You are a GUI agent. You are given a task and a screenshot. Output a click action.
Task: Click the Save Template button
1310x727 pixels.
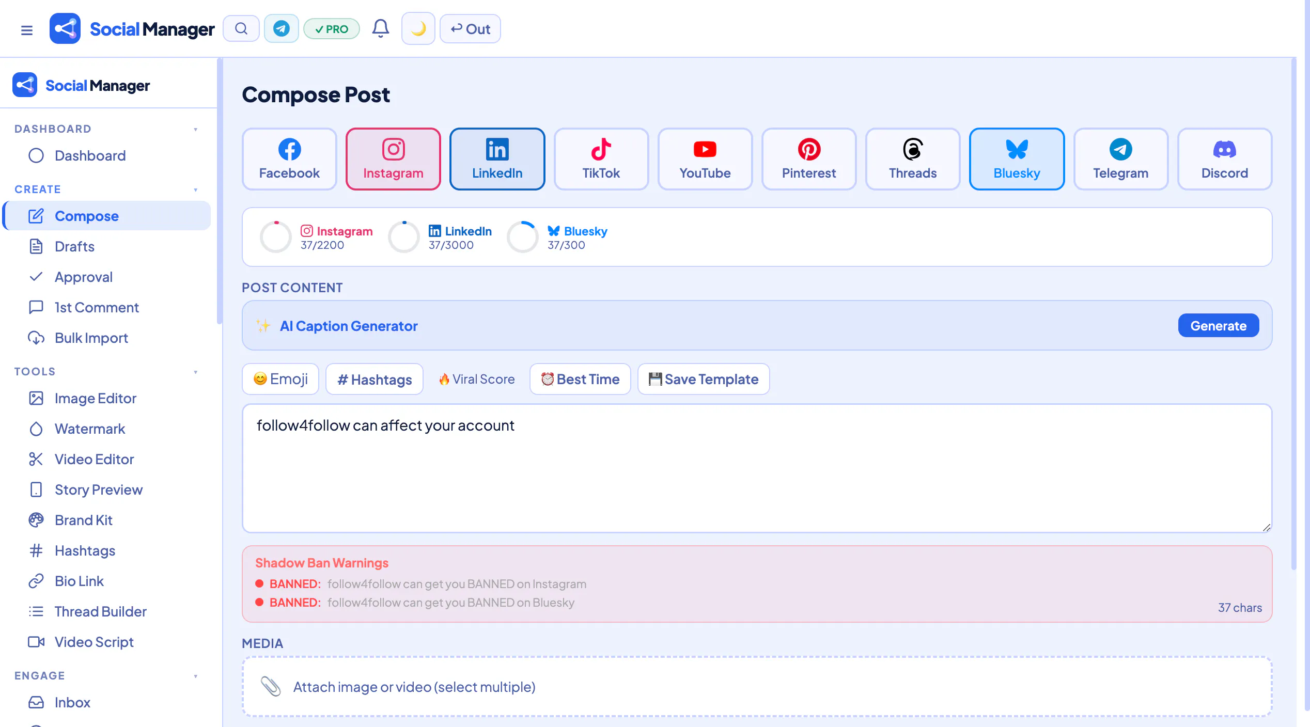(x=704, y=379)
